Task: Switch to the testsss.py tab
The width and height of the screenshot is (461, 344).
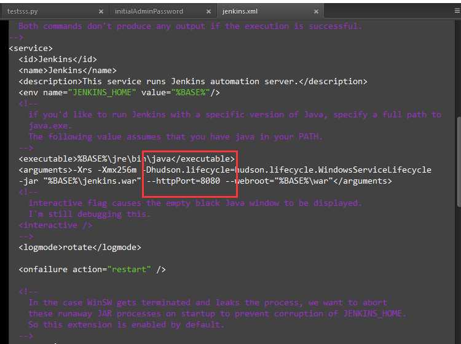Action: tap(22, 11)
